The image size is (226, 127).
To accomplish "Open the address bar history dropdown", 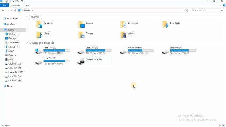I will 184,10.
